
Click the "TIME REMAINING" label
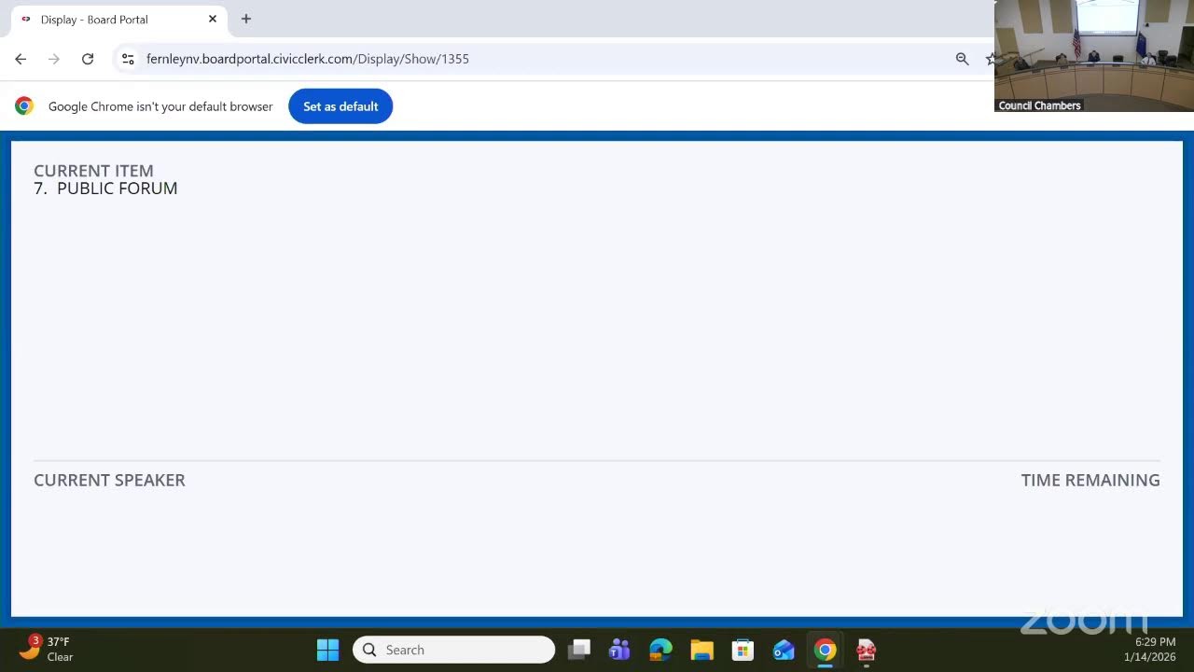click(x=1090, y=480)
